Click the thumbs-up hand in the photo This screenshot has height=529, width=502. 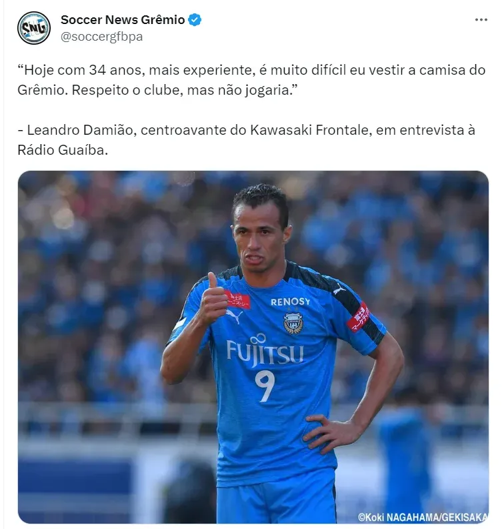[213, 299]
